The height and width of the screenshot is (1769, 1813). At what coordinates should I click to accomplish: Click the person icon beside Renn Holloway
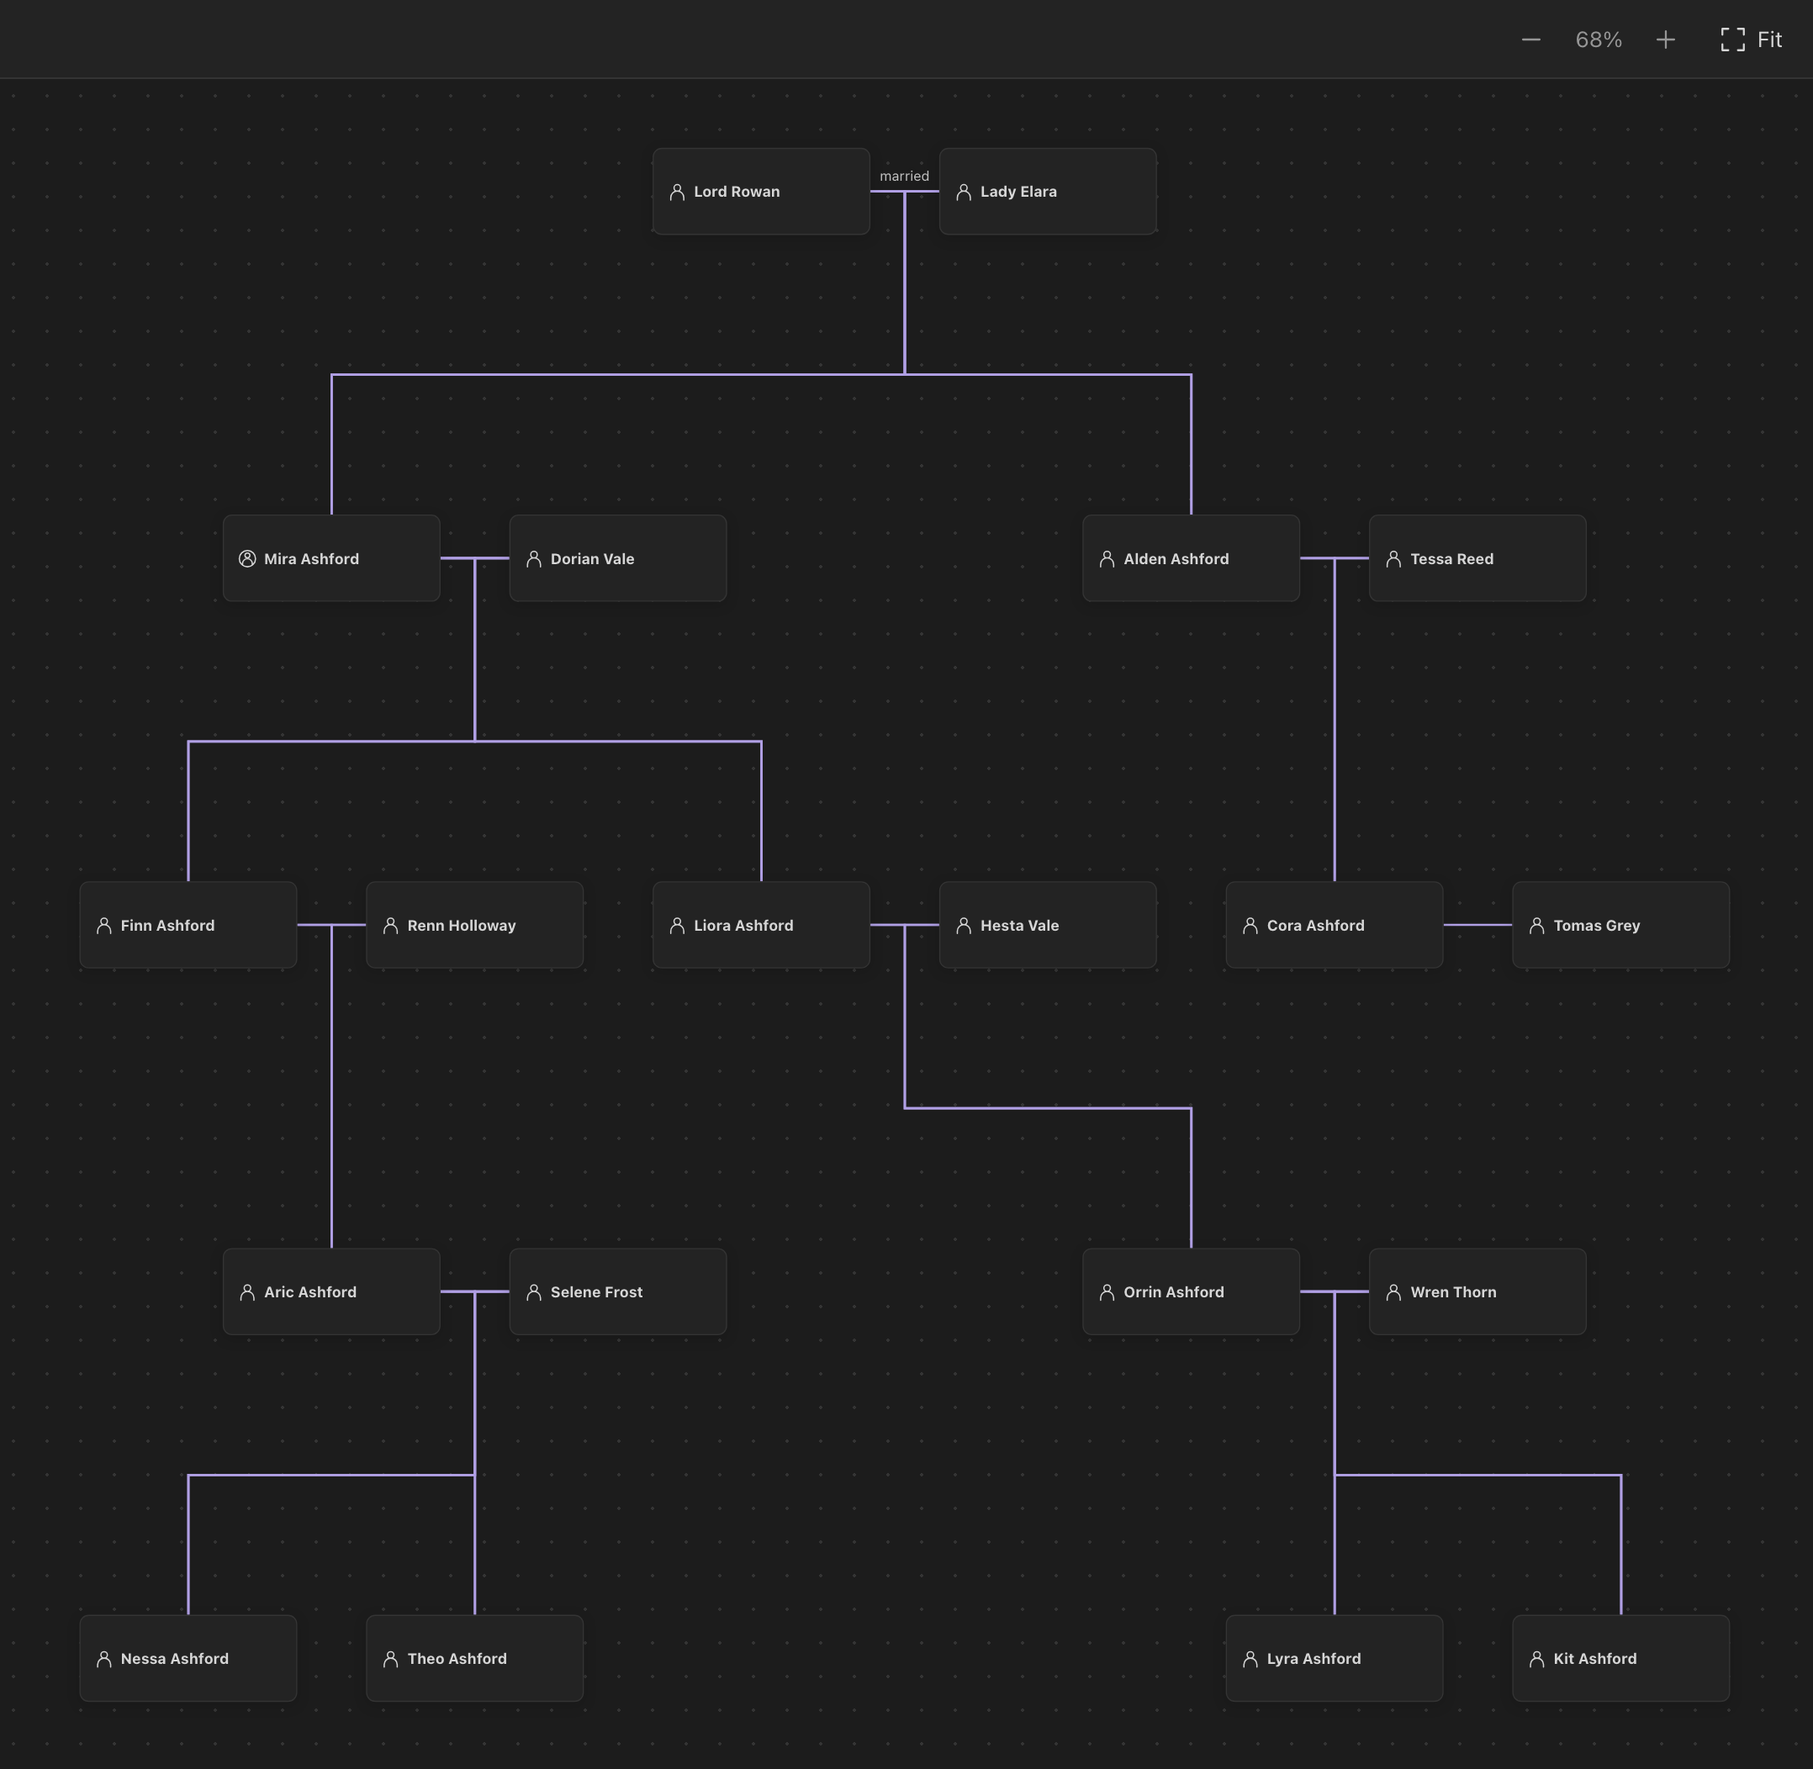pos(390,926)
